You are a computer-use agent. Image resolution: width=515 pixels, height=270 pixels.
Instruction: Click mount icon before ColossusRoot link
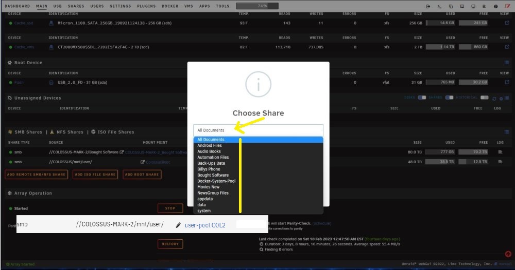(143, 162)
